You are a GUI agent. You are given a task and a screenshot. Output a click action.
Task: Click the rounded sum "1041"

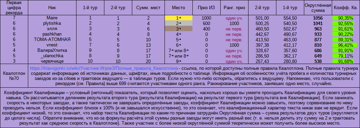click(x=318, y=23)
